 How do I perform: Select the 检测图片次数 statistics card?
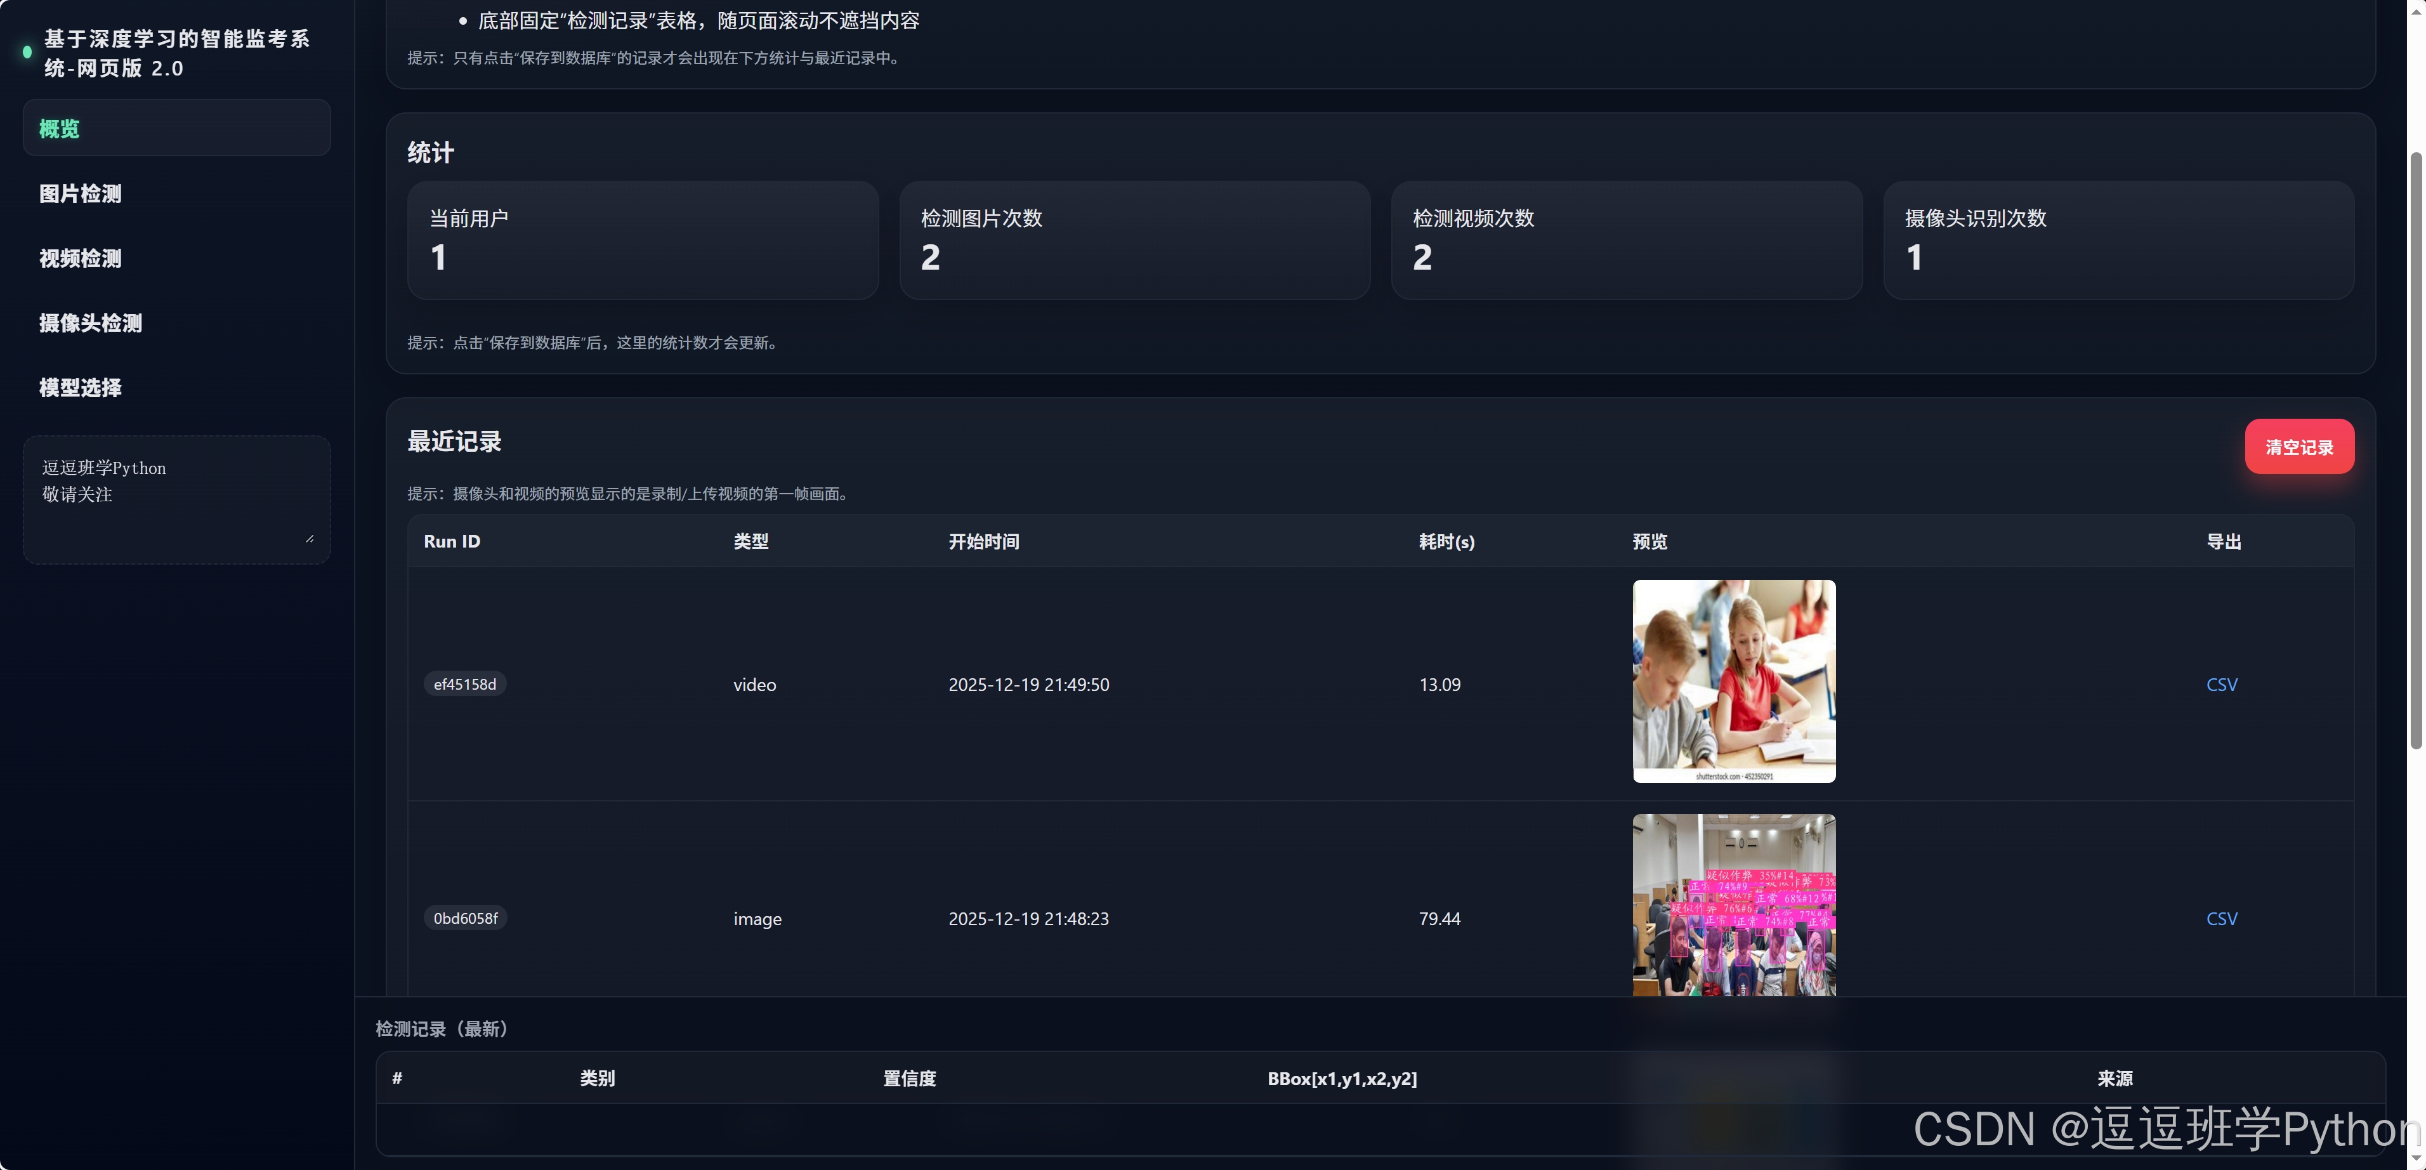click(x=1134, y=240)
